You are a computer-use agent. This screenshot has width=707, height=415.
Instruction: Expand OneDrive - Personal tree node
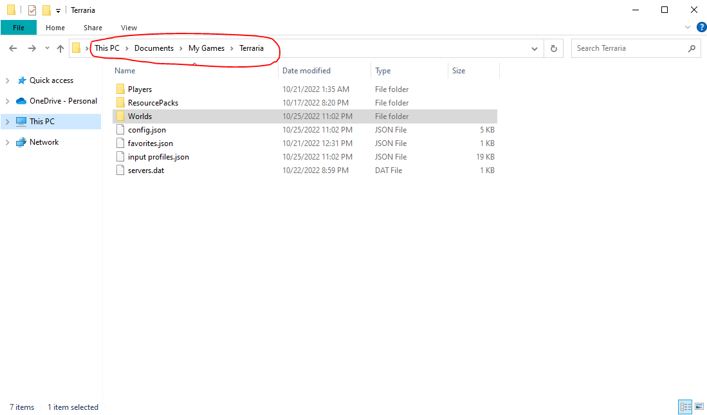(x=7, y=101)
